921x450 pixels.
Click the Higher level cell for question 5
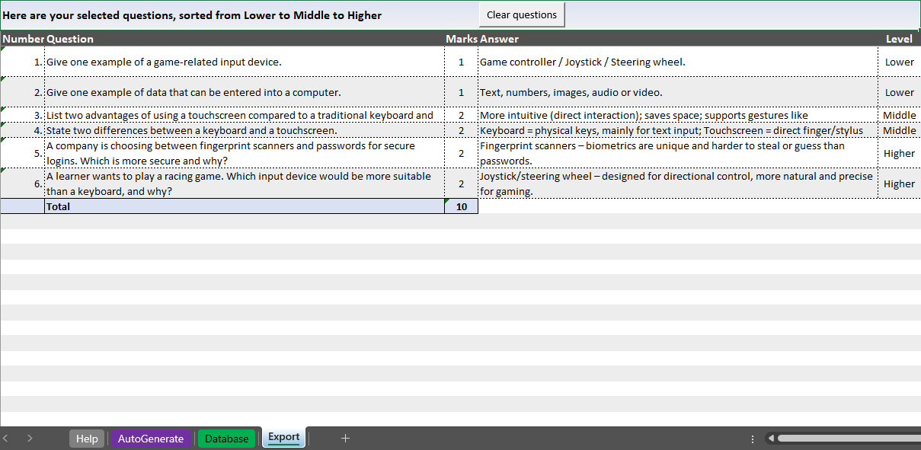[899, 153]
